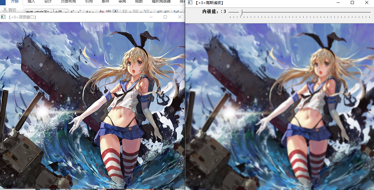The image size is (374, 190).
Task: Close the 高斯滤波 window
Action: click(366, 3)
